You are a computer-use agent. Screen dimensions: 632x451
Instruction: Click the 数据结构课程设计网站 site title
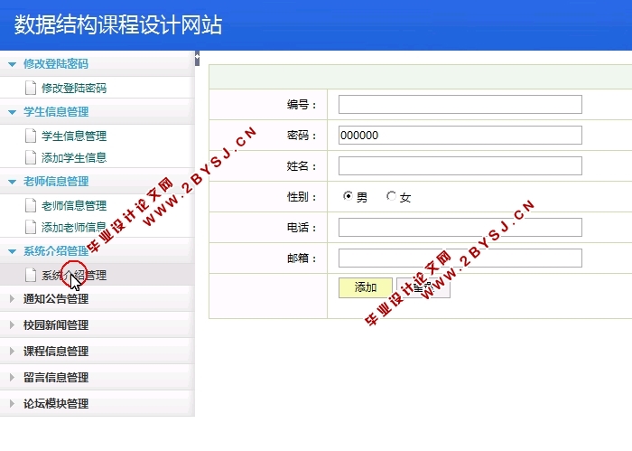(118, 24)
